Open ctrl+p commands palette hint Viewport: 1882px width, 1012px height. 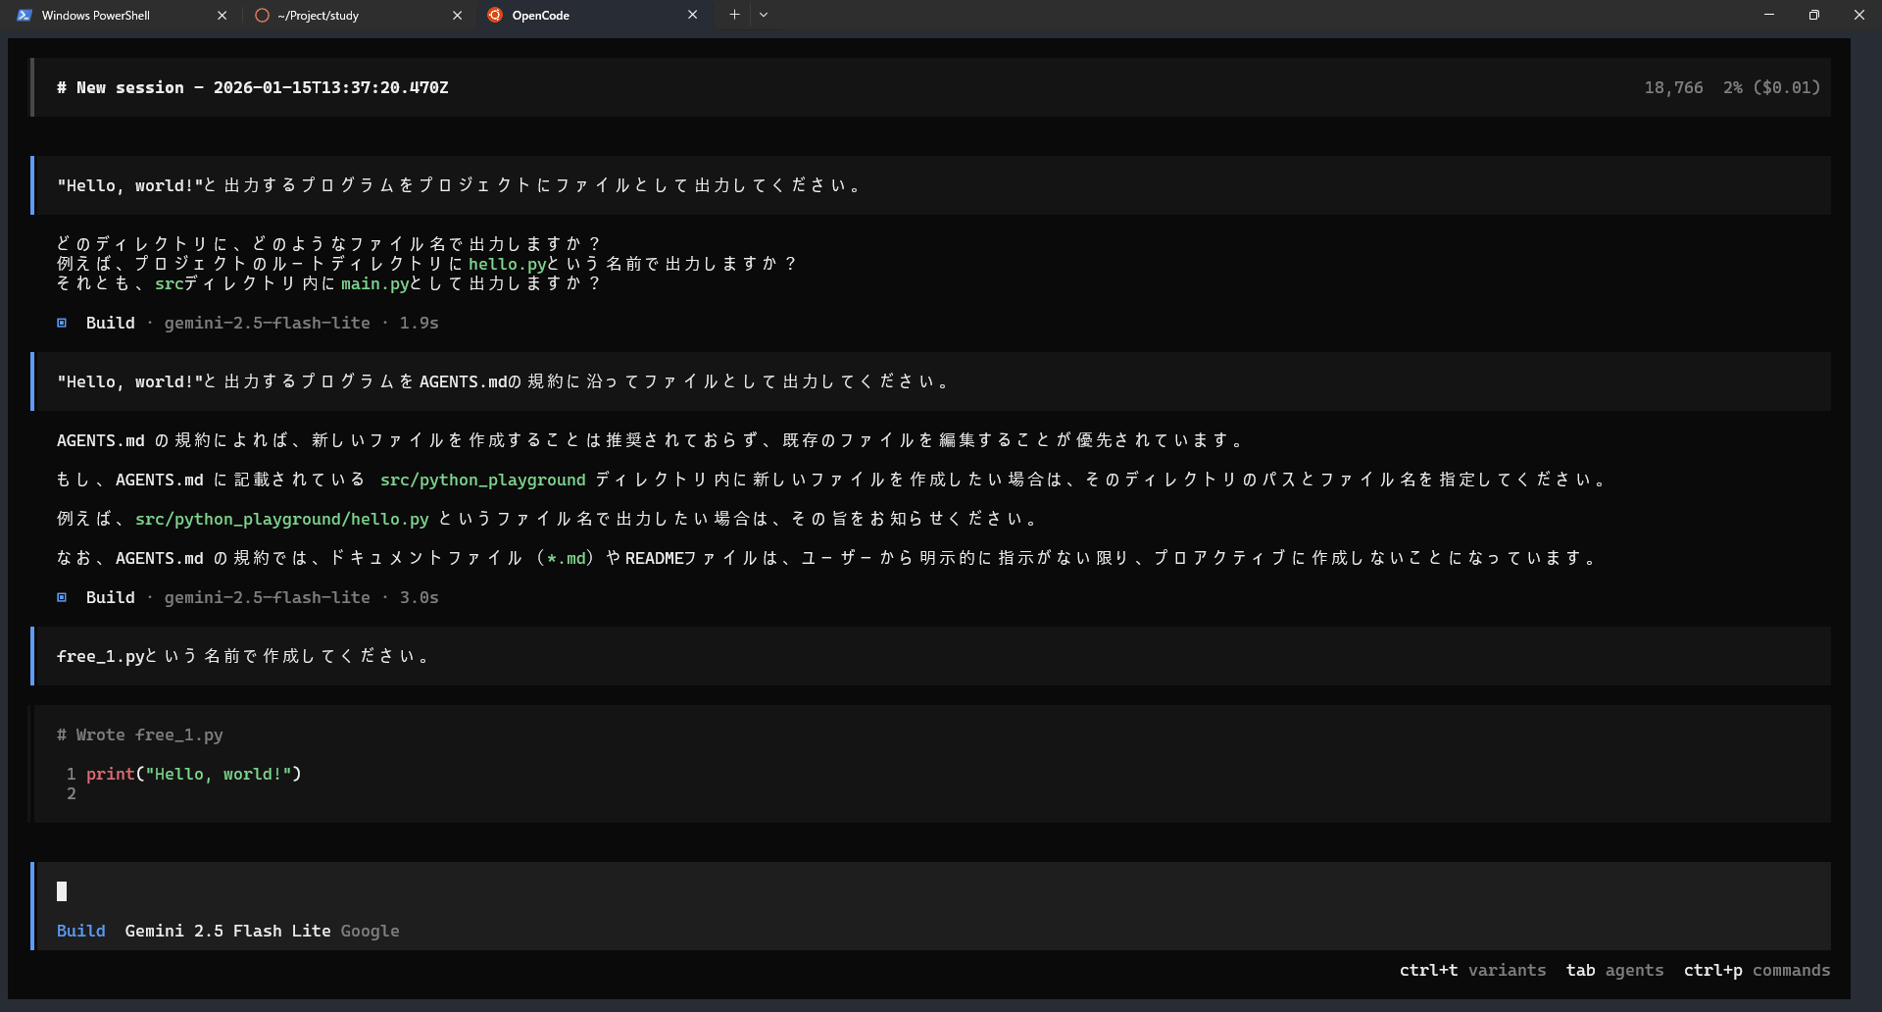click(1757, 970)
